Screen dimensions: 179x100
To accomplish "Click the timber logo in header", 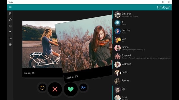I will click(163, 7).
